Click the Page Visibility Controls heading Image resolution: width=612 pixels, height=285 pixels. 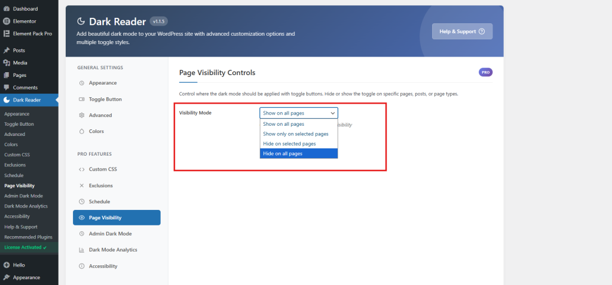(x=217, y=72)
